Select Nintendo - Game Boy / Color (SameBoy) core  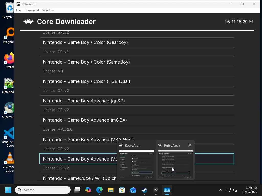[137, 62]
